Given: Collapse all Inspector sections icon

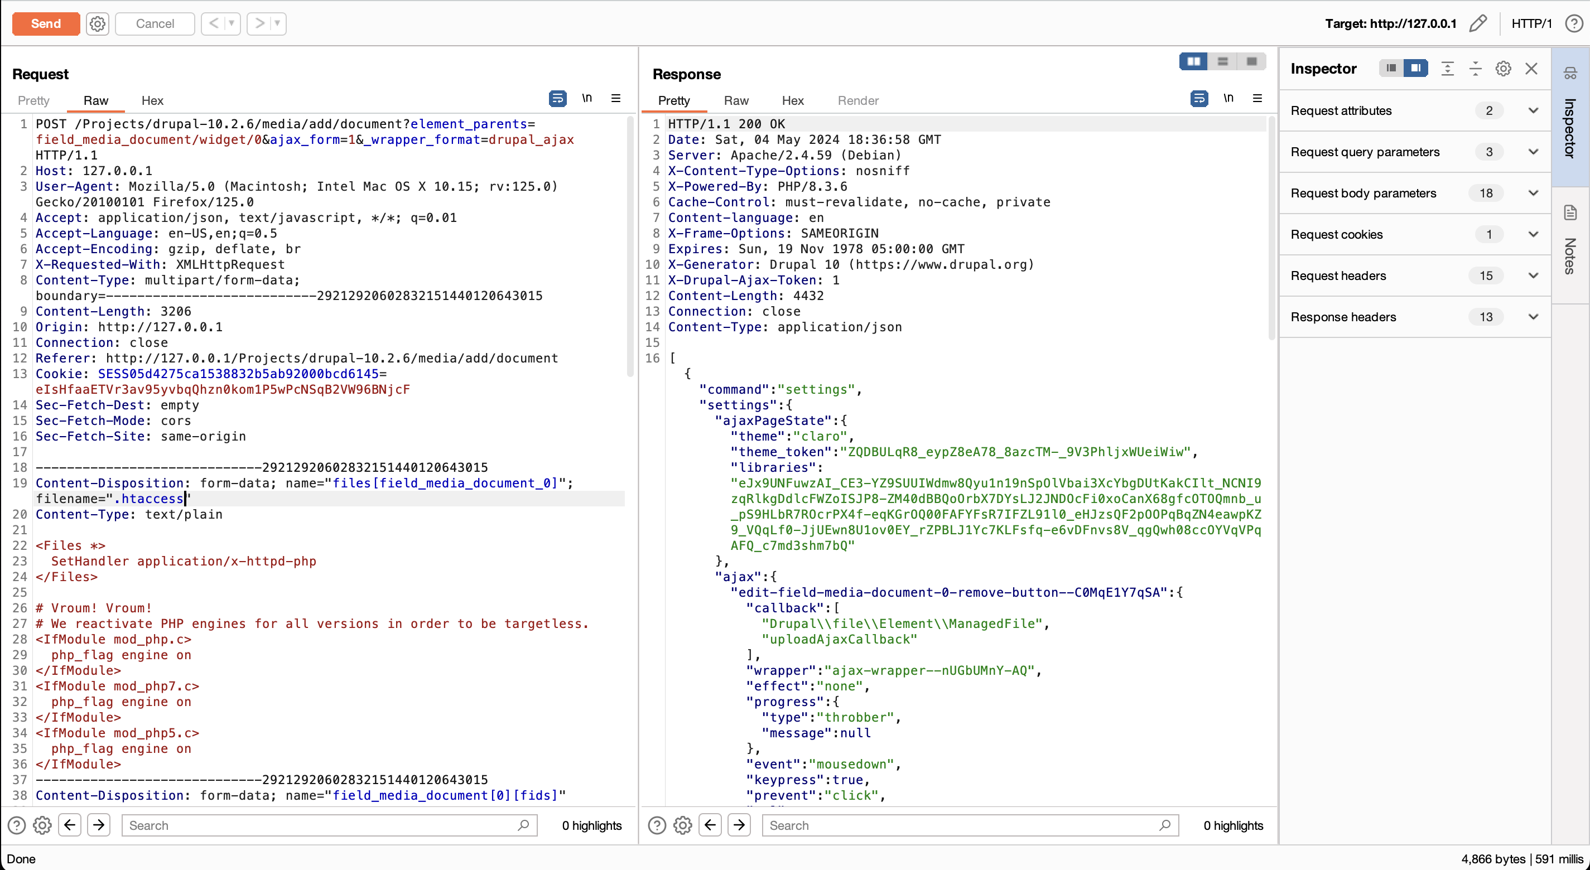Looking at the screenshot, I should click(x=1475, y=69).
